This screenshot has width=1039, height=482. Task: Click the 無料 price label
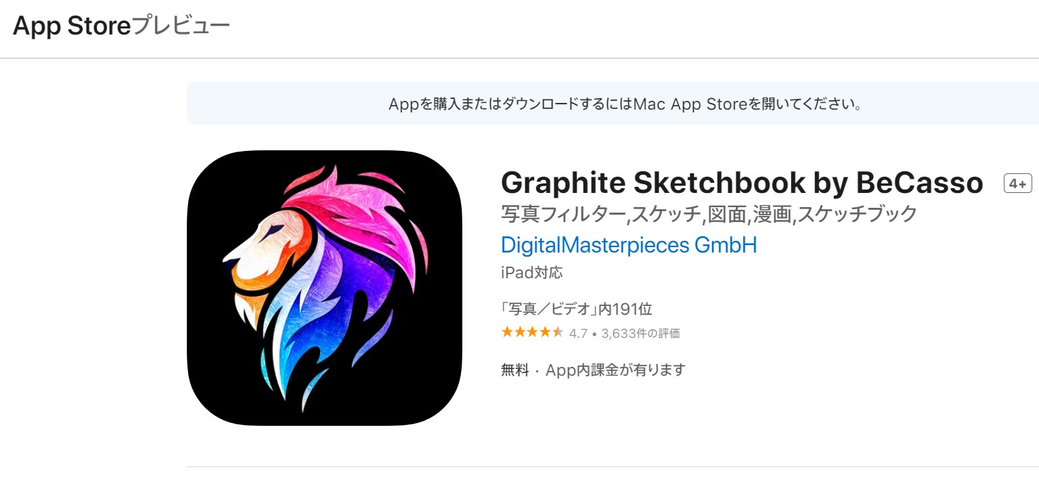[515, 370]
